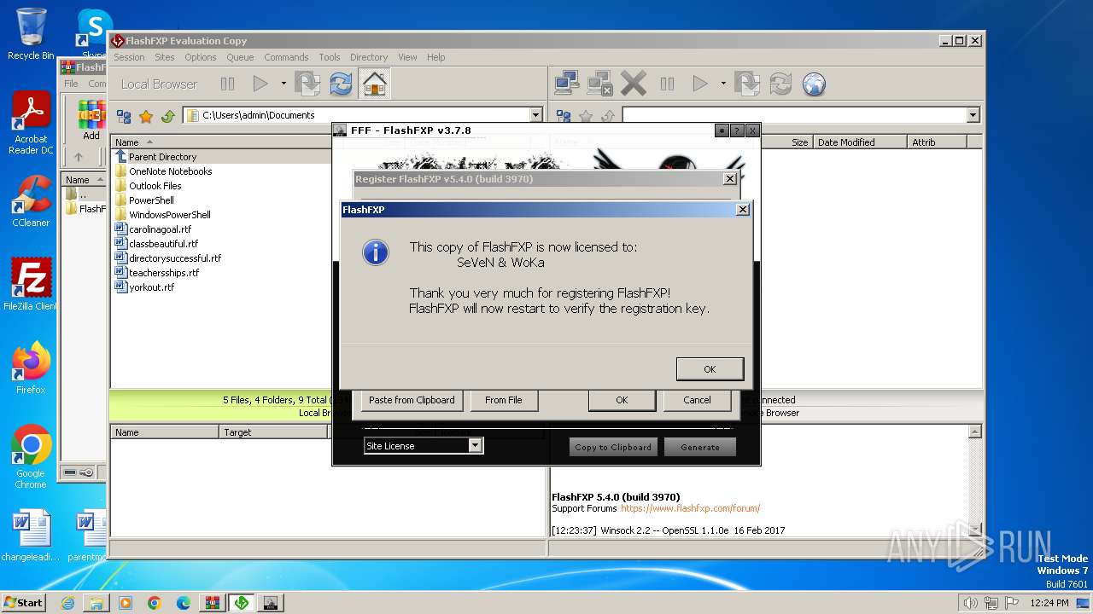Click the Size column header in remote list
Viewport: 1093px width, 614px height.
799,142
